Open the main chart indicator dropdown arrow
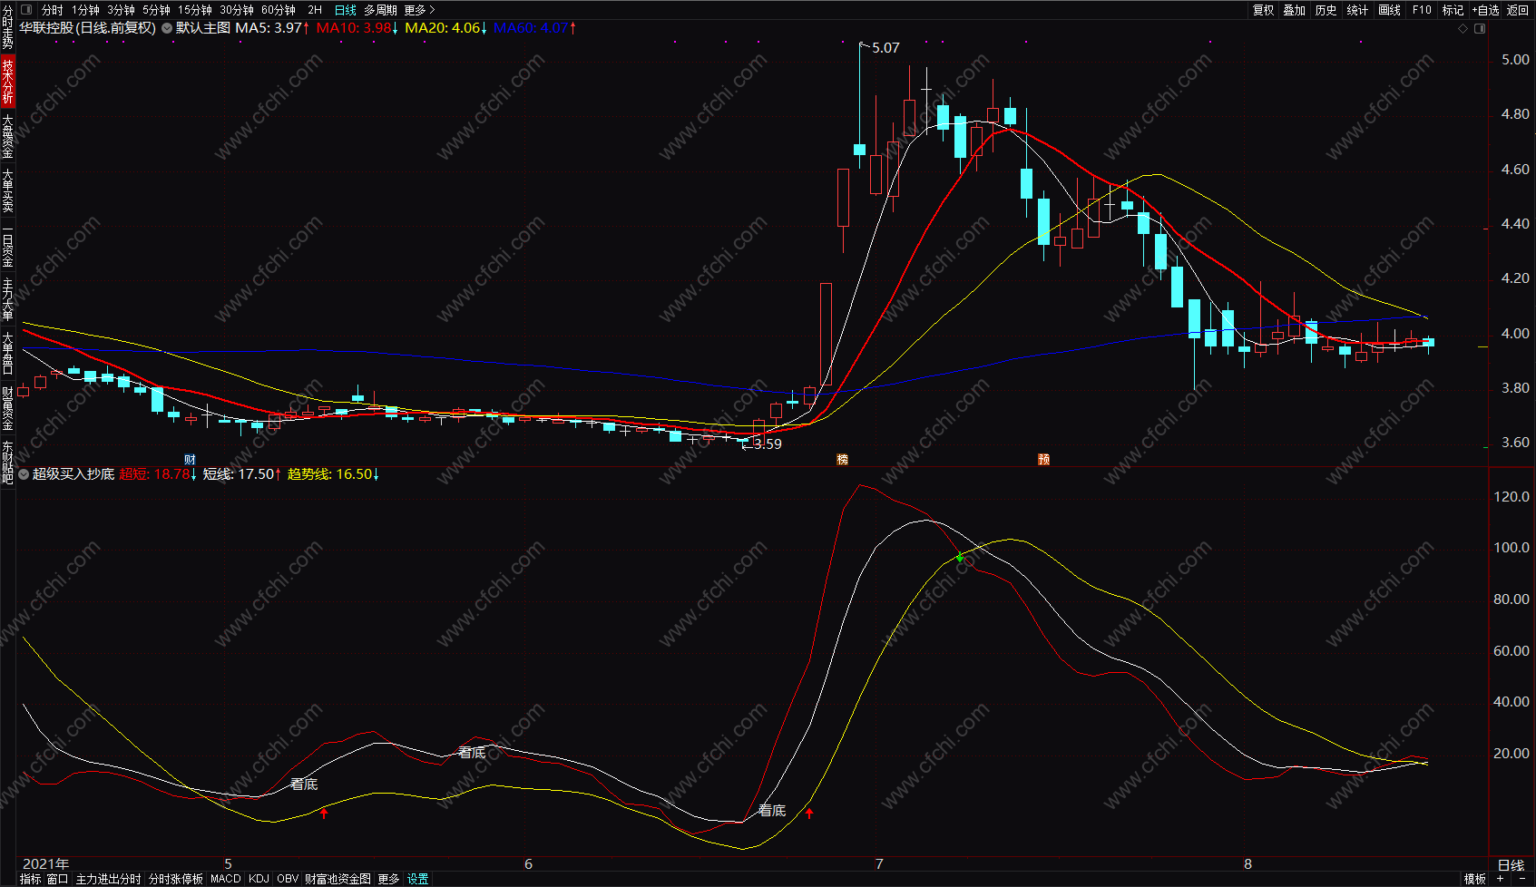The width and height of the screenshot is (1536, 887). [x=167, y=28]
